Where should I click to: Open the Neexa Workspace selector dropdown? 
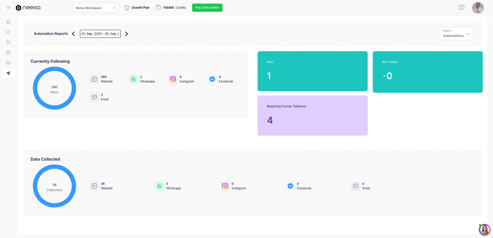pyautogui.click(x=95, y=8)
